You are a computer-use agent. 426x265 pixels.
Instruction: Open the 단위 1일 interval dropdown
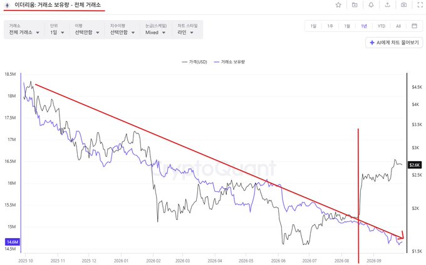57,29
